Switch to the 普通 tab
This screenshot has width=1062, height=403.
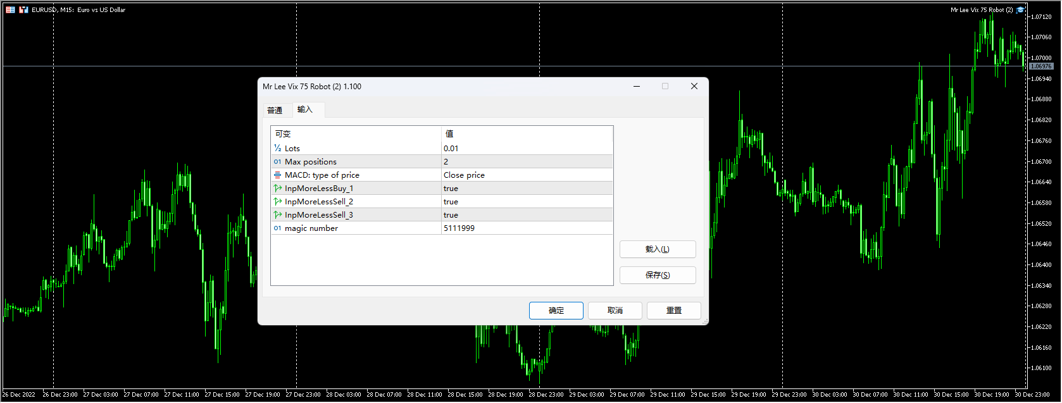pos(275,110)
